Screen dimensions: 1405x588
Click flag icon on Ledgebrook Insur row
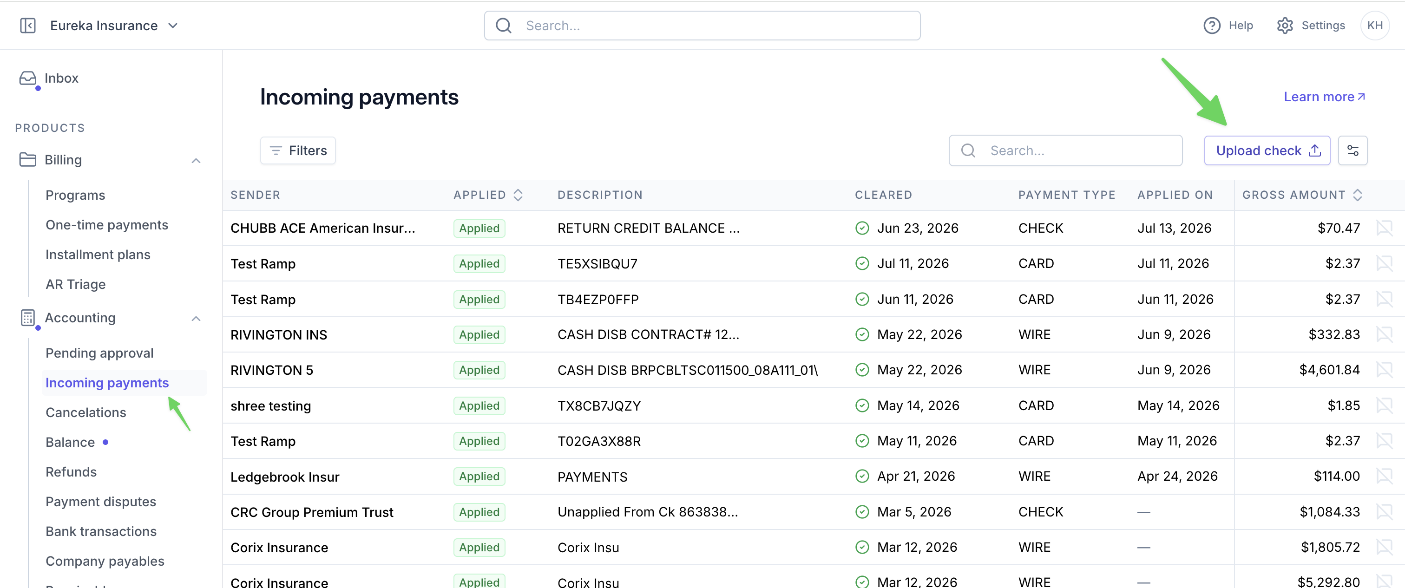(x=1384, y=476)
